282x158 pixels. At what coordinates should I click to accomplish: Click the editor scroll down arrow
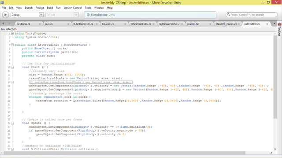[x=275, y=149]
